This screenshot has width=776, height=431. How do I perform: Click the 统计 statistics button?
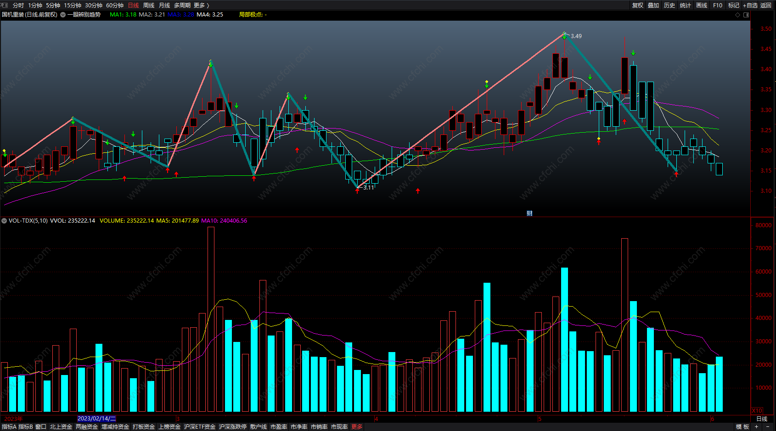point(686,6)
